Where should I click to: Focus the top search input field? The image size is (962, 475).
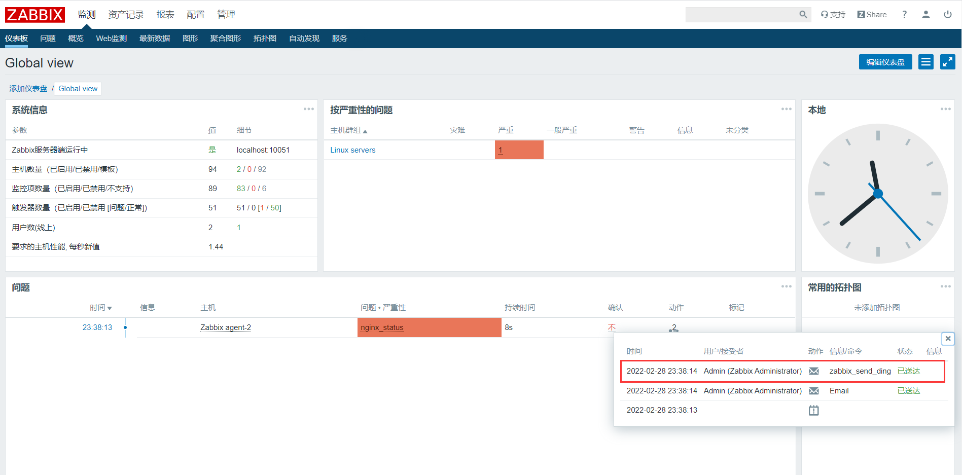pyautogui.click(x=742, y=15)
